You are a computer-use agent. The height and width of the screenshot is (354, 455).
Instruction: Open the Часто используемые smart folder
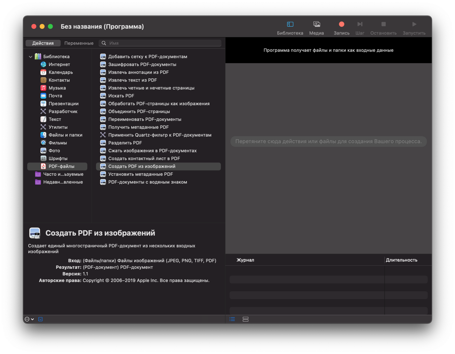click(59, 174)
